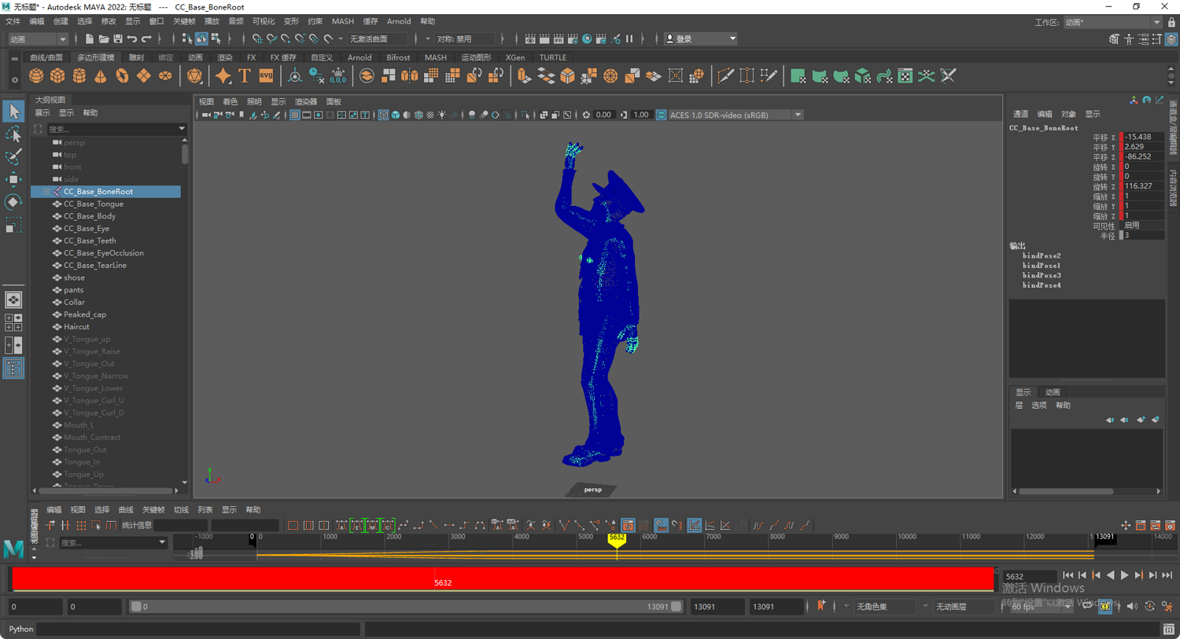Select the Lasso tool in the toolbox
Screen dimensions: 1180x639
13,134
